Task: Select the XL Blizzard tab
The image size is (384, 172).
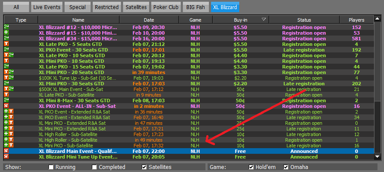Action: (x=225, y=7)
